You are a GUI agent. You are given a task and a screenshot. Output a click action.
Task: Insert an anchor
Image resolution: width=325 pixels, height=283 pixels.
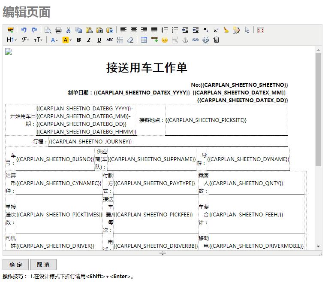click(x=185, y=40)
